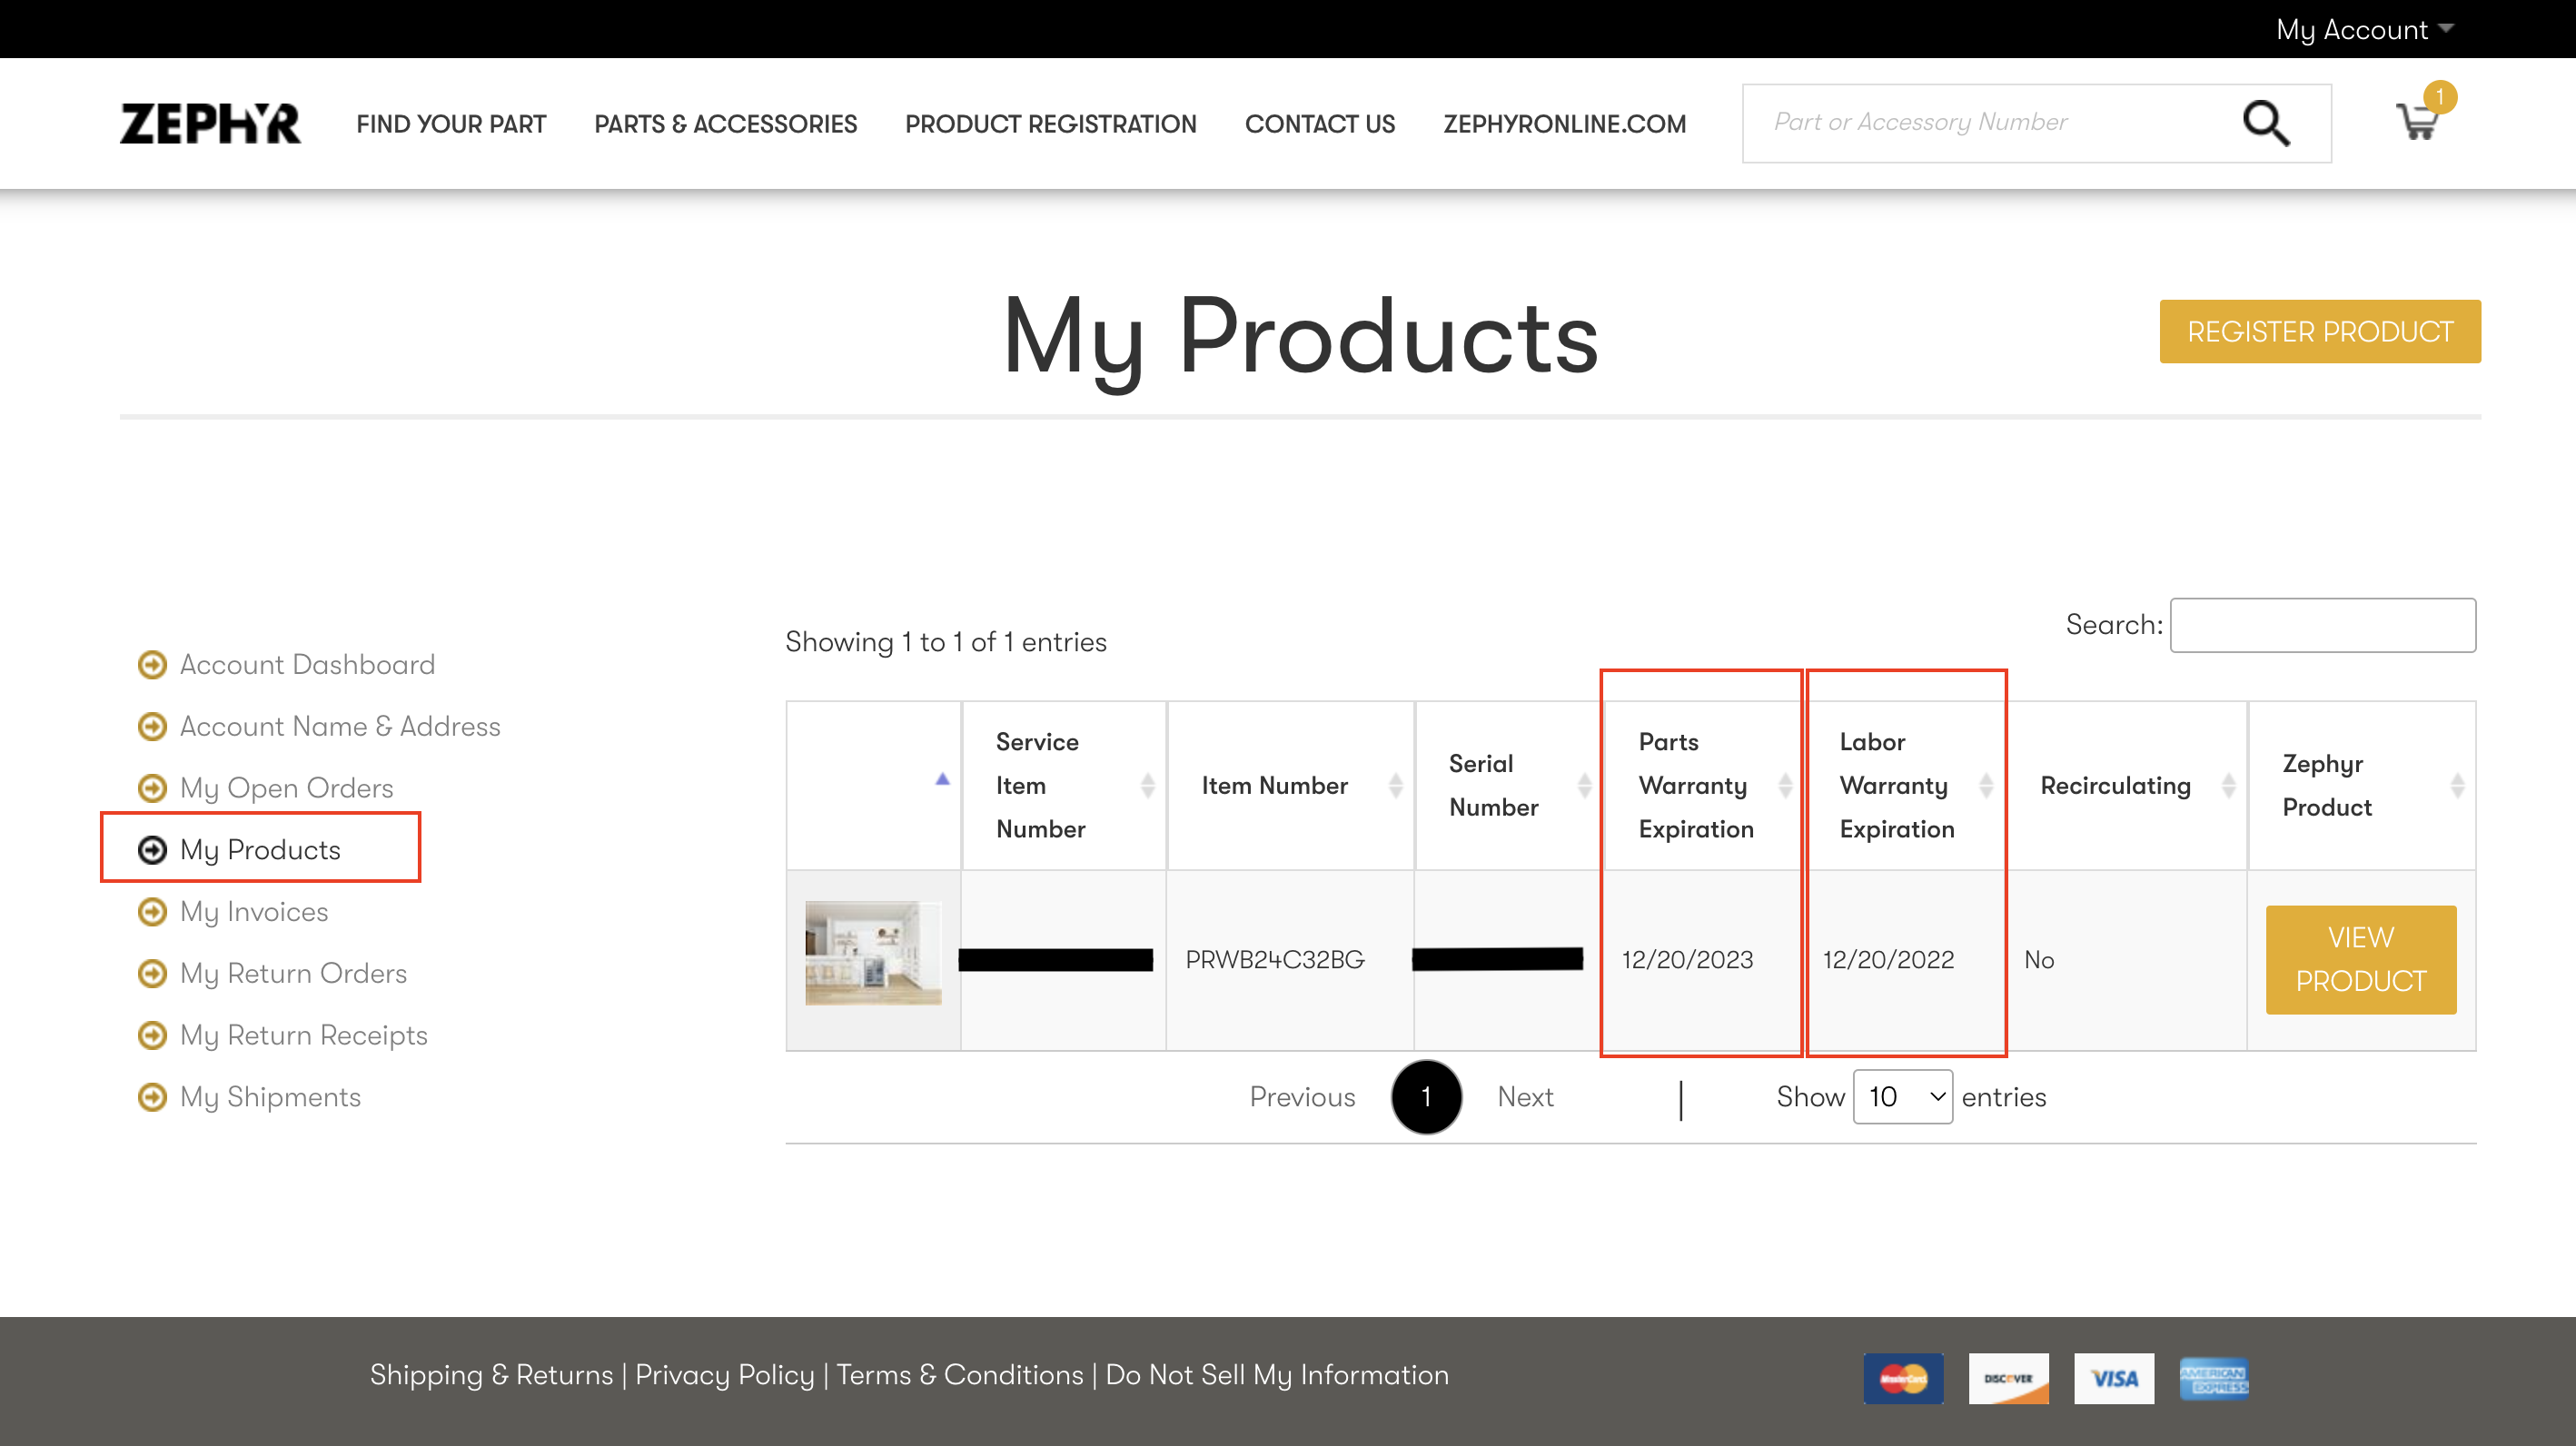Sort by Labor Warranty Expiration column

[1905, 785]
